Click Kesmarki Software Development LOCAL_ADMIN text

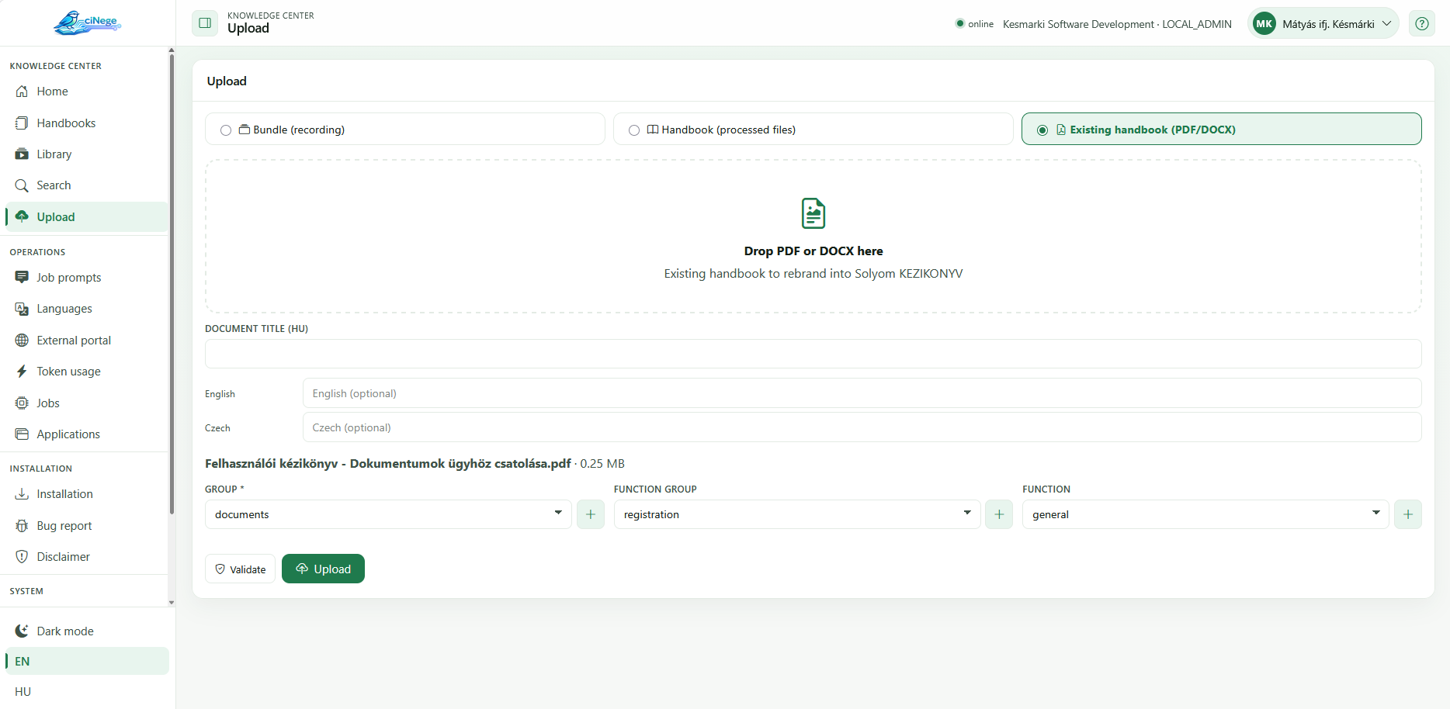point(1117,24)
